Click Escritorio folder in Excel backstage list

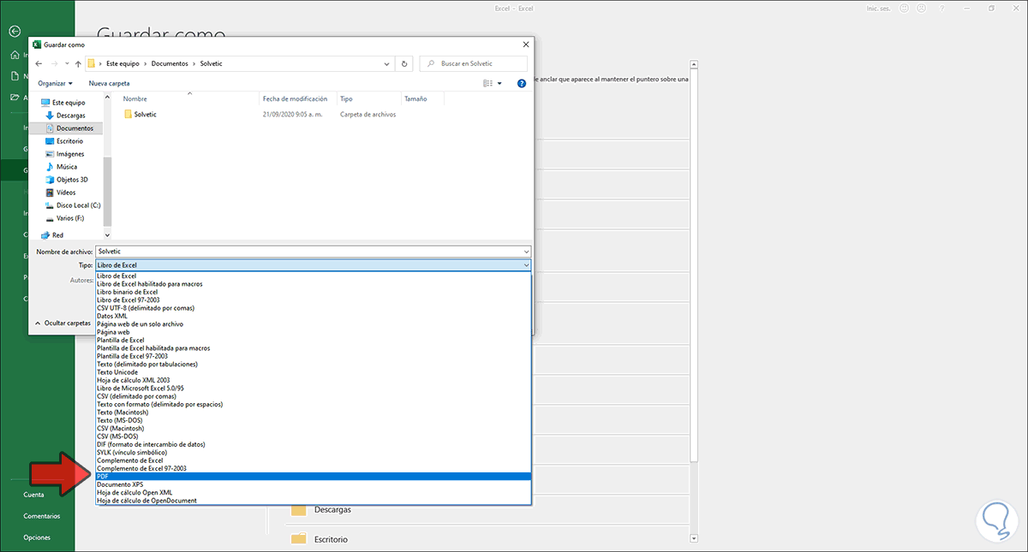(x=331, y=539)
